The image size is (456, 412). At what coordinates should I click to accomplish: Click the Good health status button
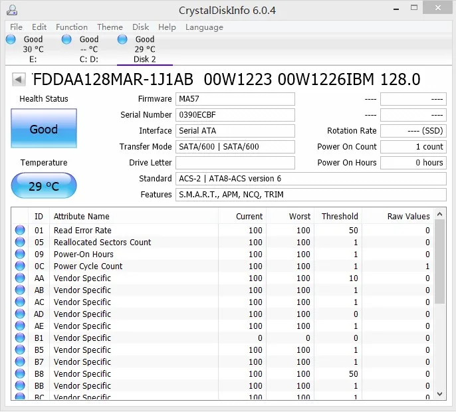[44, 128]
